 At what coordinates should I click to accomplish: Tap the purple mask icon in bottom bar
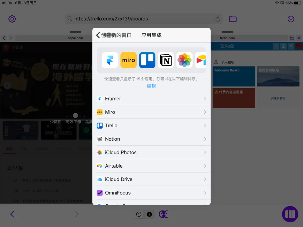(163, 214)
